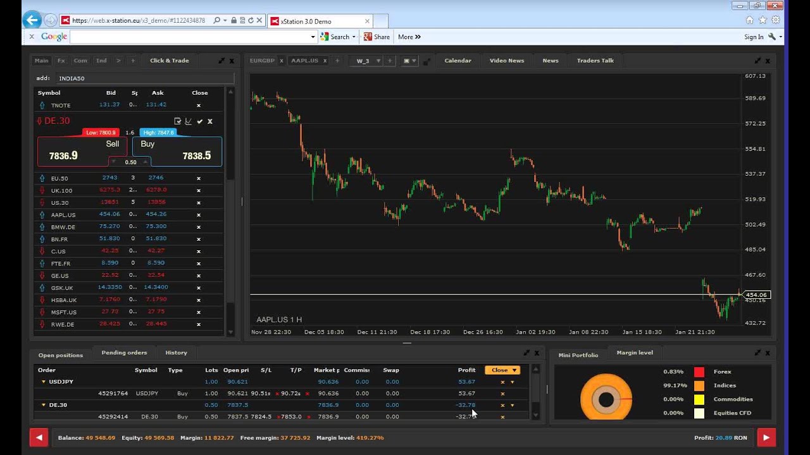Open the Pending orders tab

tap(124, 353)
